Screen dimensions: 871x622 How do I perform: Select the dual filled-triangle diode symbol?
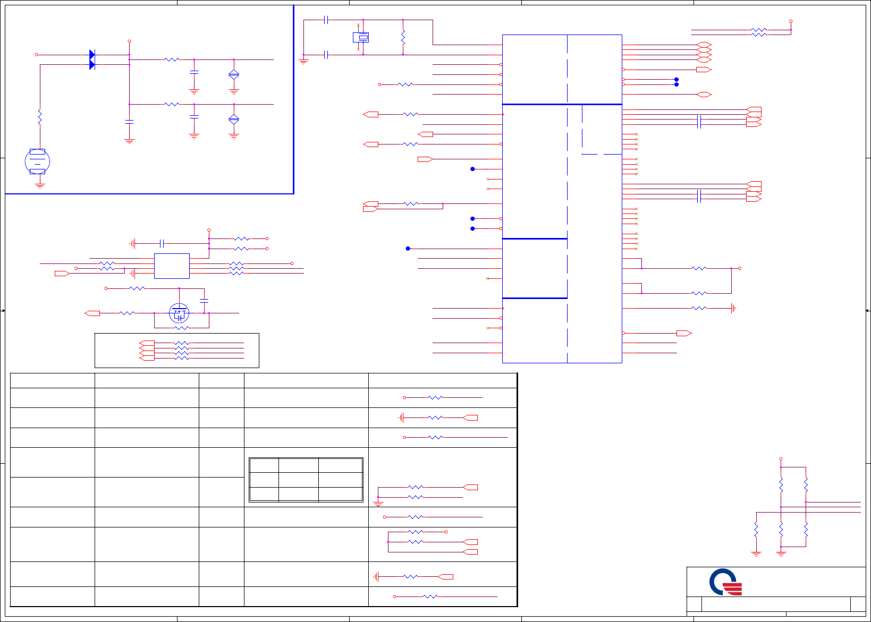tap(92, 59)
